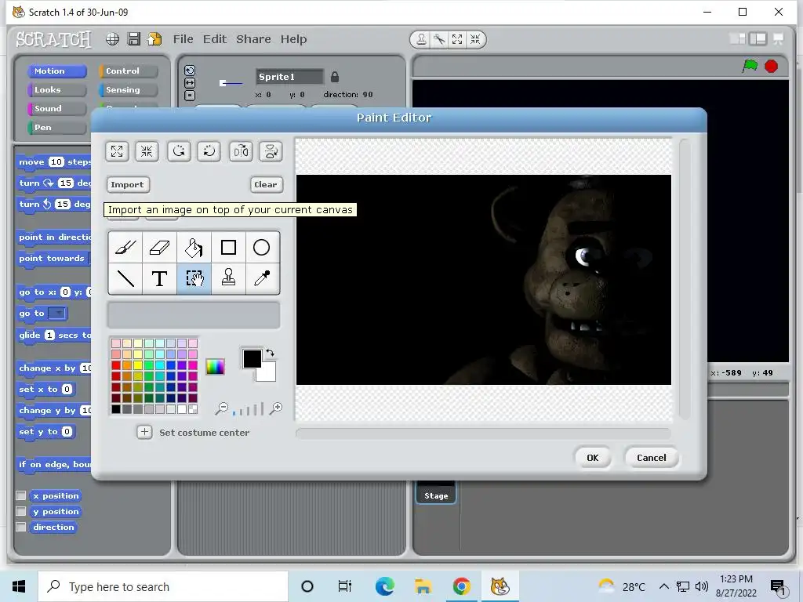Click the Select (move) tool
Screen dimensions: 803x602
point(194,278)
